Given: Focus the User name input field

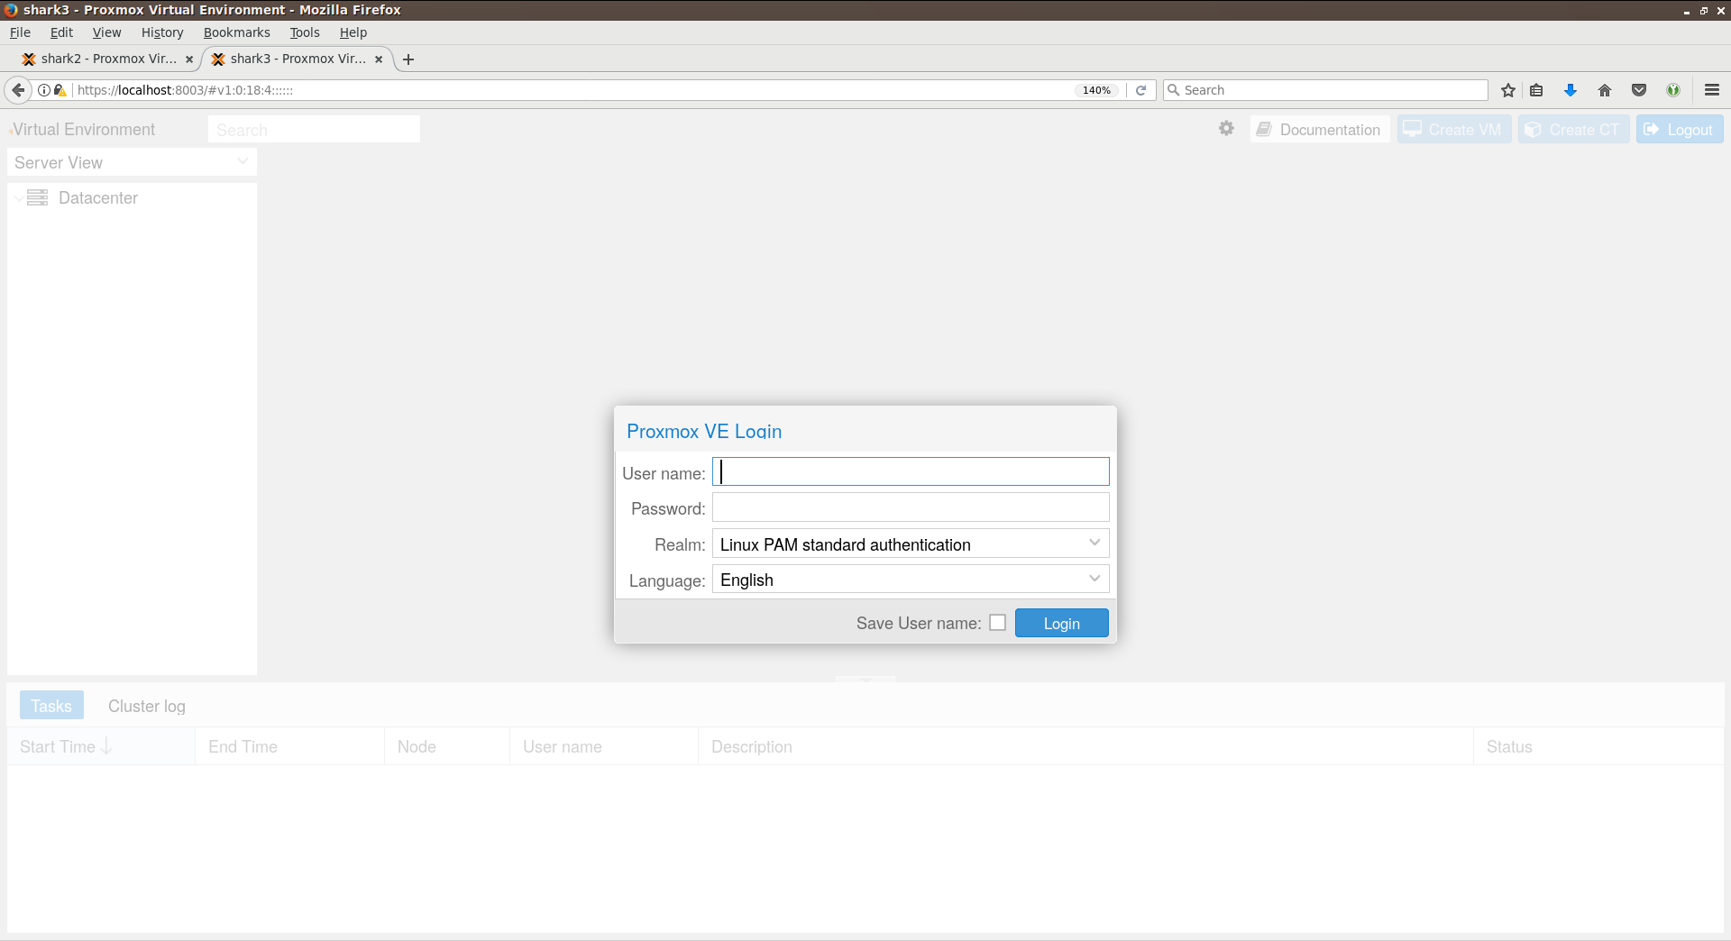Looking at the screenshot, I should coord(911,471).
